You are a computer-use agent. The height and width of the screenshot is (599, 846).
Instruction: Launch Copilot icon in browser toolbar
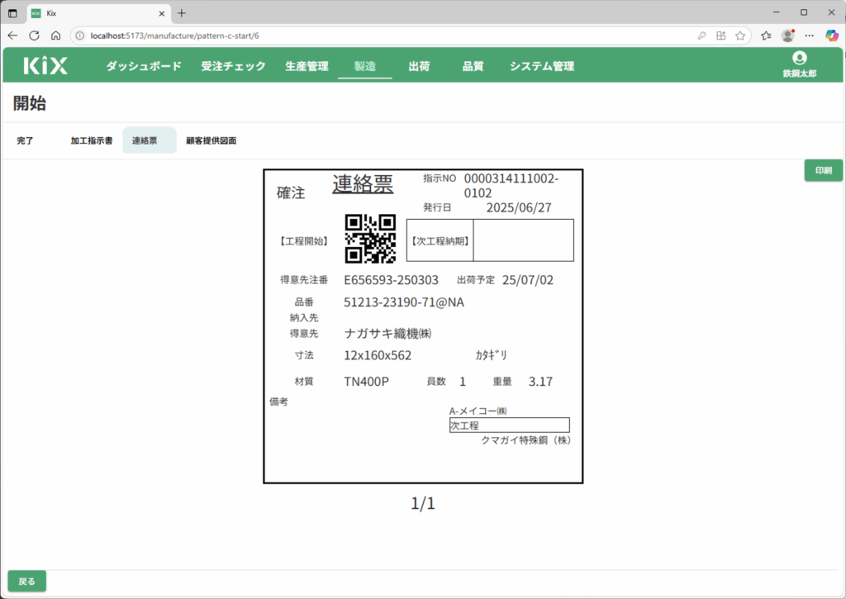[831, 36]
